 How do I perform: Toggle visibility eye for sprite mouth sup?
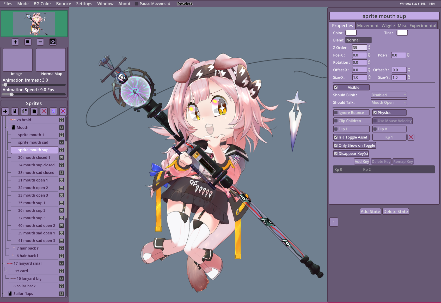click(x=62, y=150)
